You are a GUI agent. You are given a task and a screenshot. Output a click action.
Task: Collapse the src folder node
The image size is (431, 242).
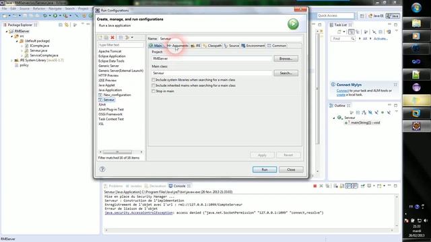tap(12, 36)
